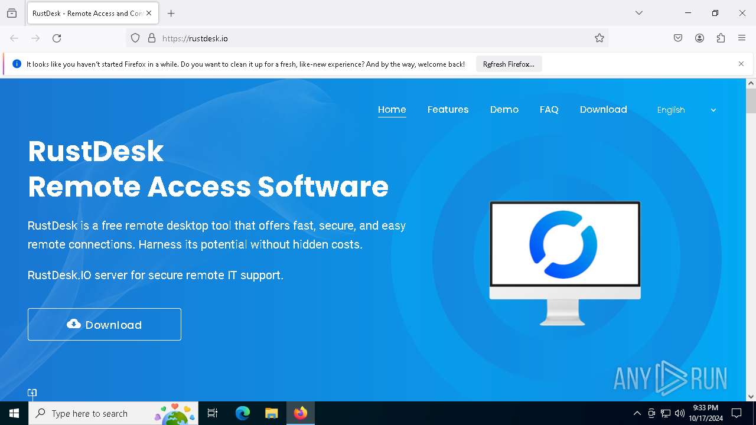Open tracking protection shield icon

click(135, 38)
